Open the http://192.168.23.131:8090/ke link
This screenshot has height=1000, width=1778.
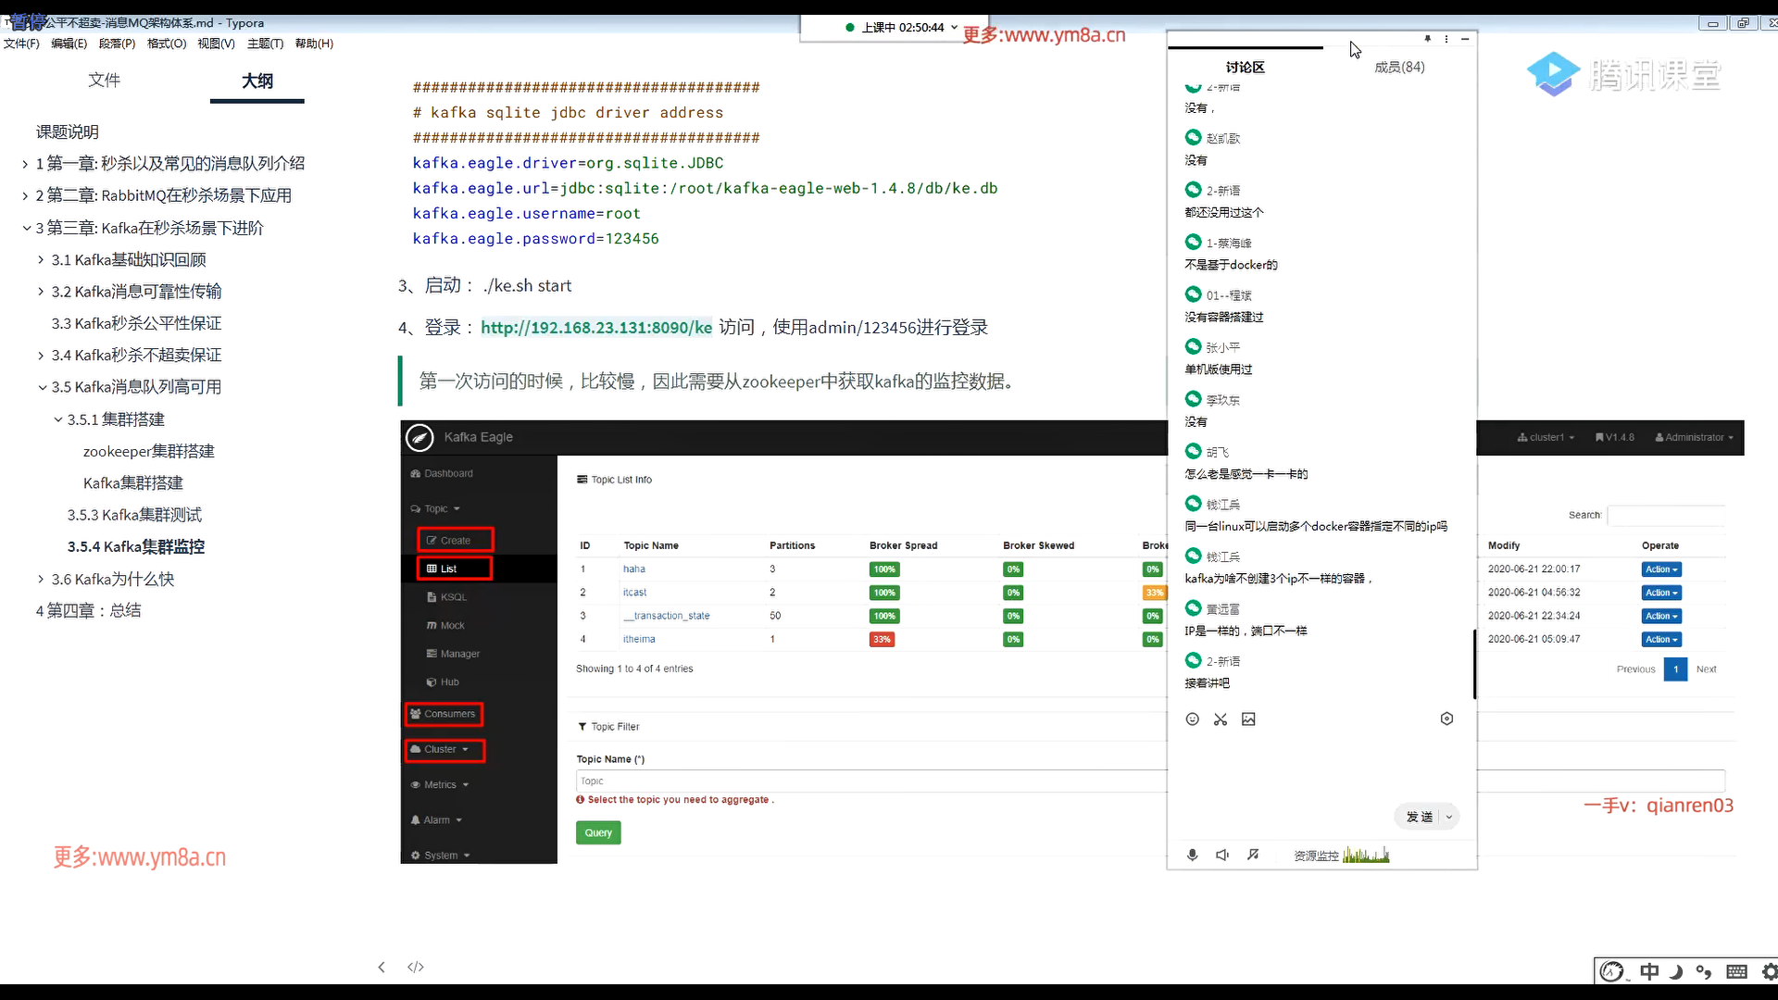coord(596,328)
